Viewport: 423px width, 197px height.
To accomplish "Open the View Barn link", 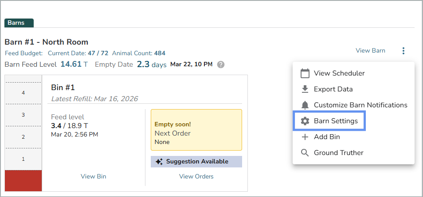I will tap(370, 51).
